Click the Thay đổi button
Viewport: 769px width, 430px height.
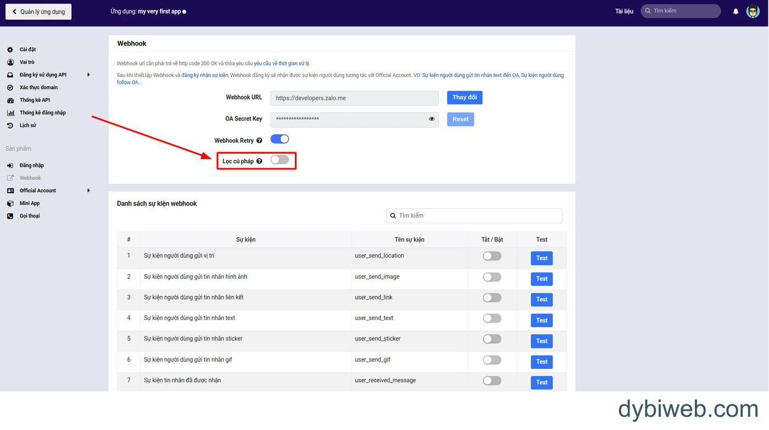tap(465, 98)
